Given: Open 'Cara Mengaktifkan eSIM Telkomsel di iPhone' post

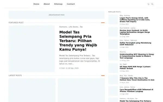Looking at the screenshot, I should [x=136, y=91].
